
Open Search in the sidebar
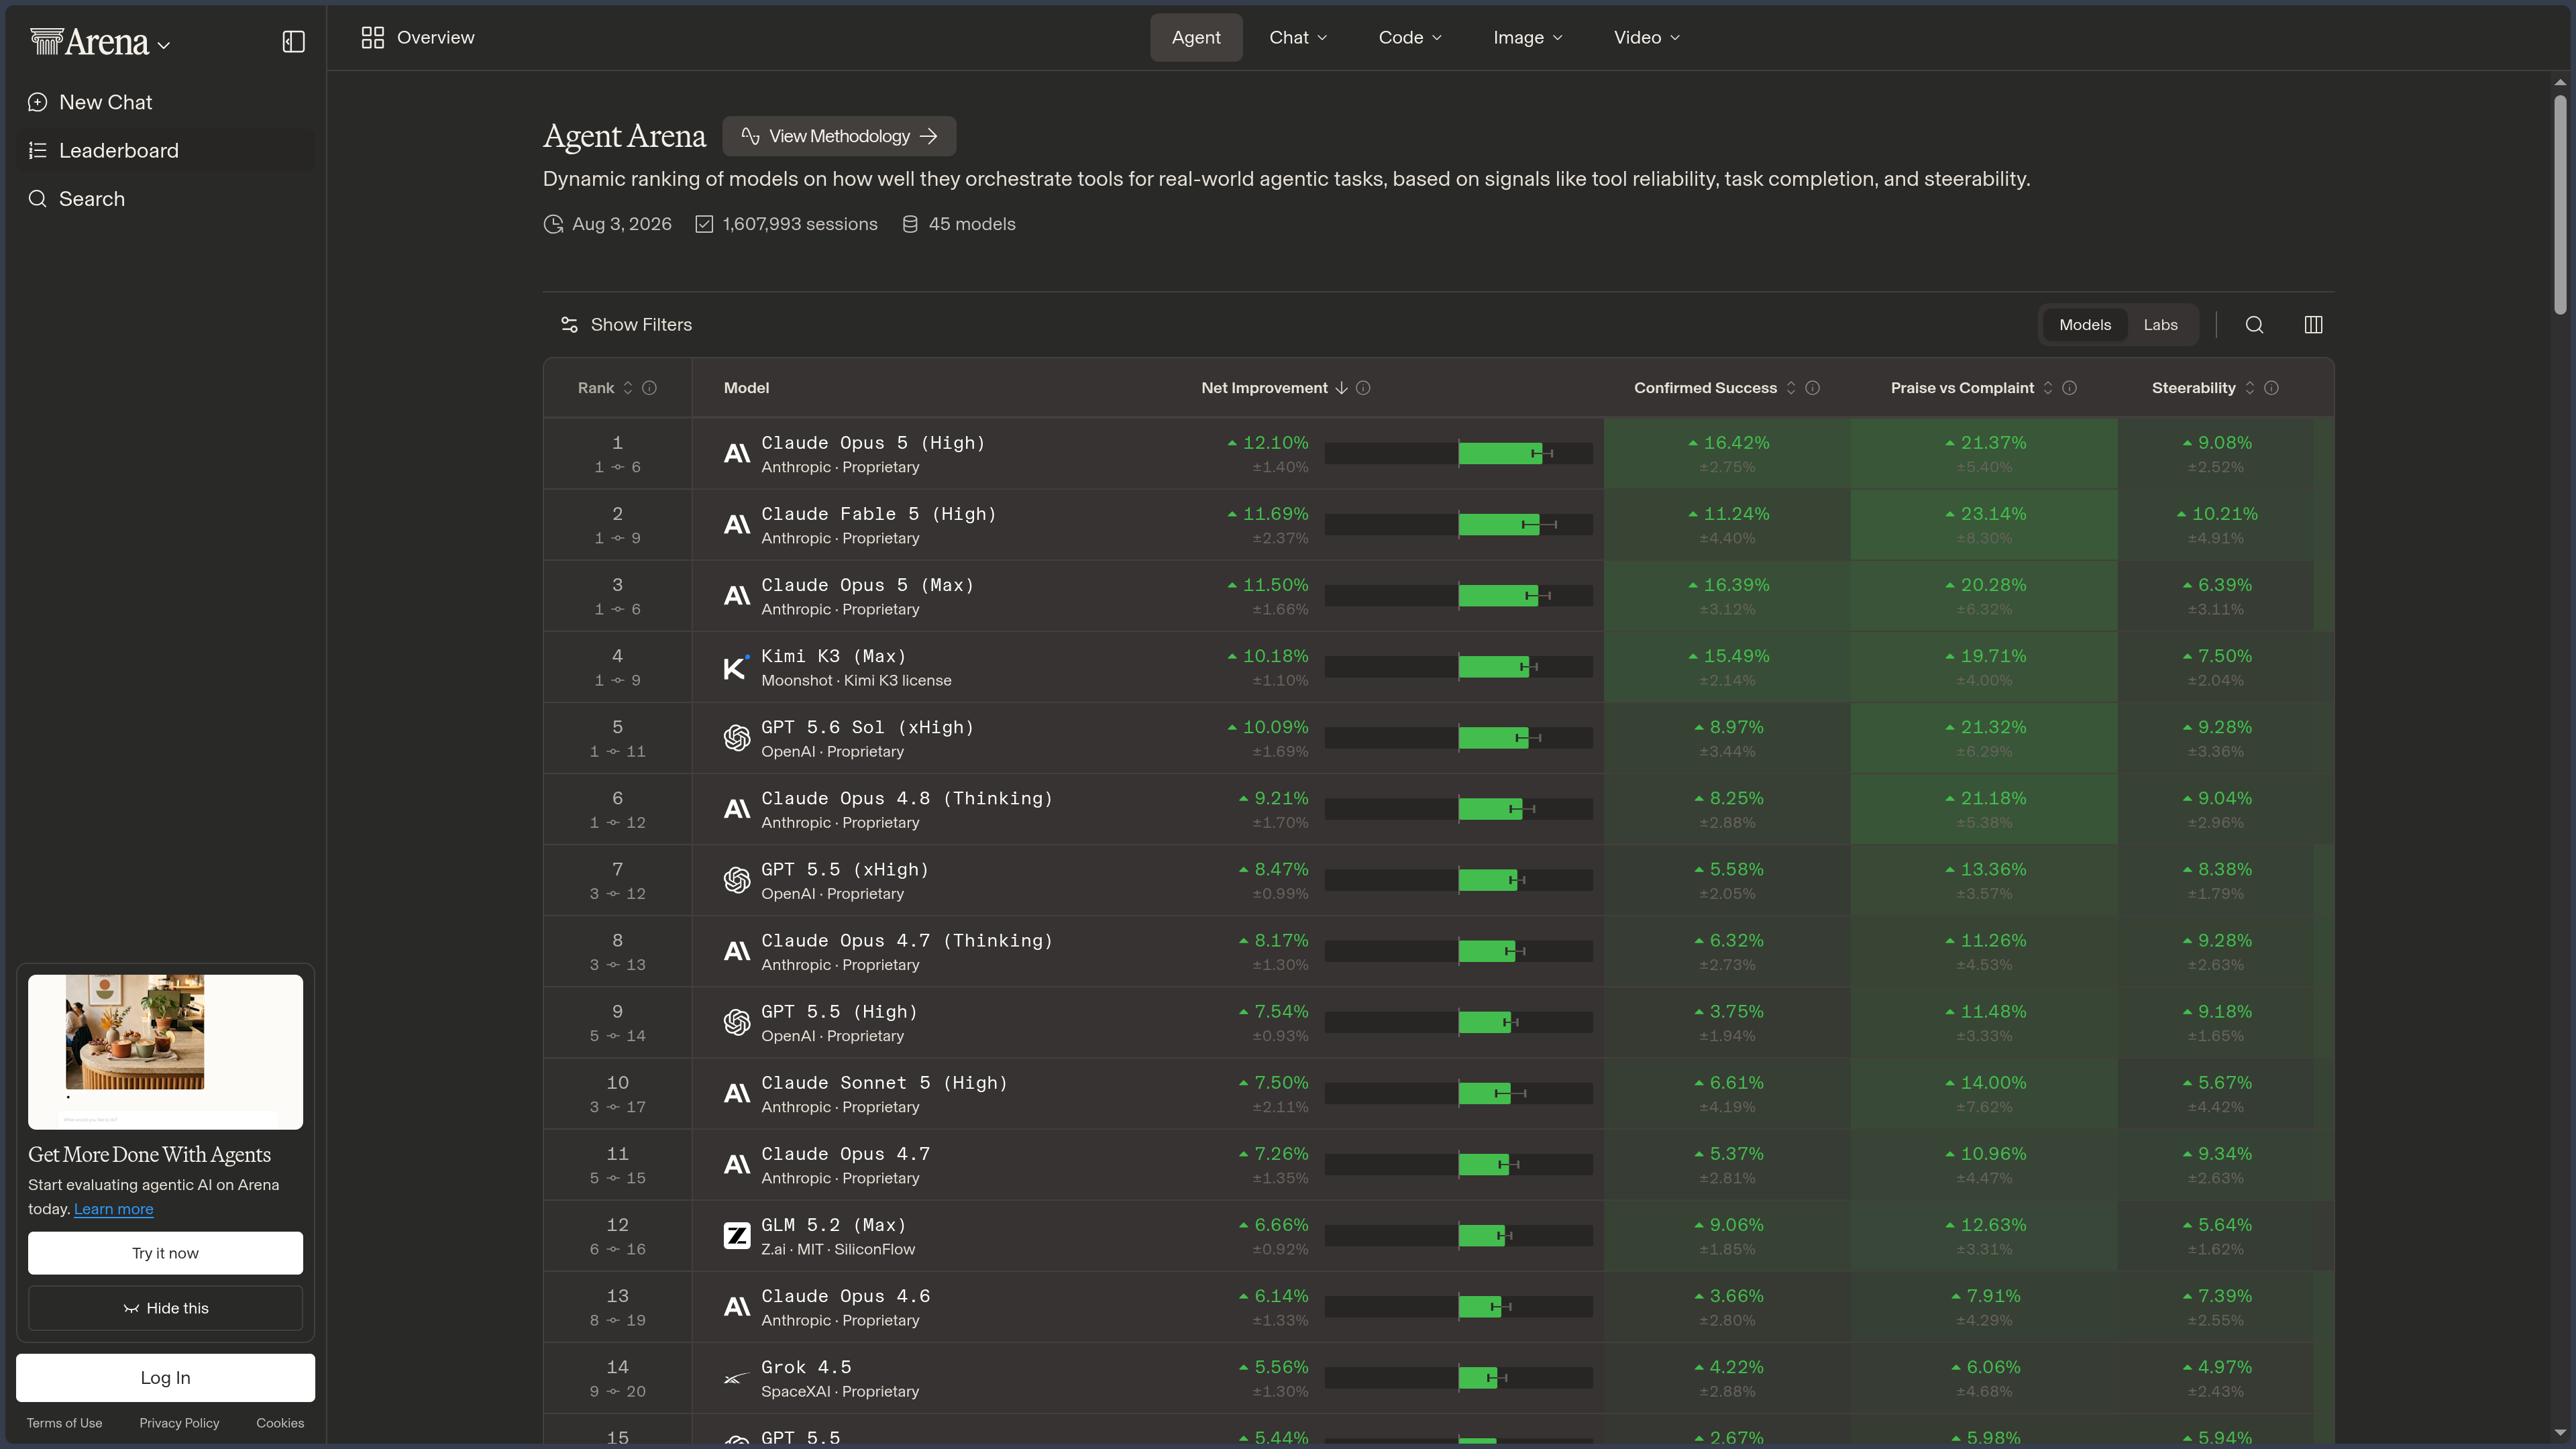click(166, 199)
